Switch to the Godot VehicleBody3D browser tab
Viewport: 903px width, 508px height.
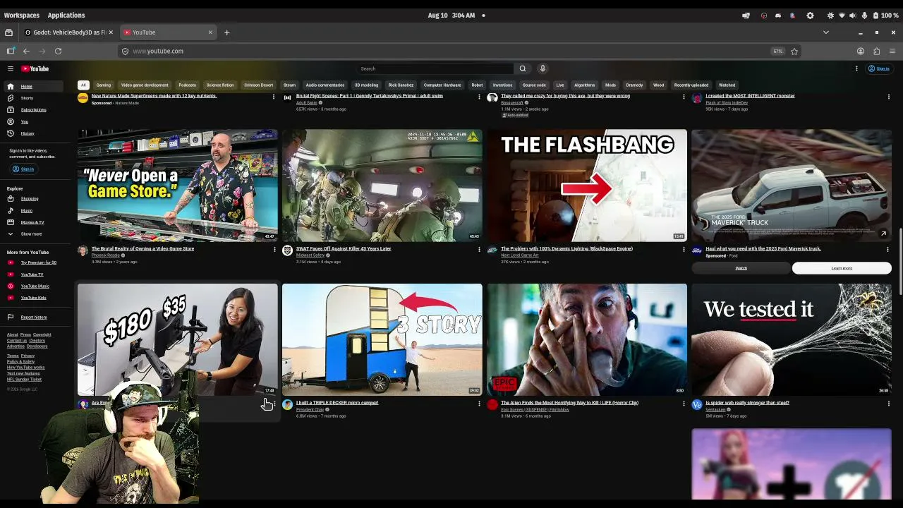[x=68, y=32]
